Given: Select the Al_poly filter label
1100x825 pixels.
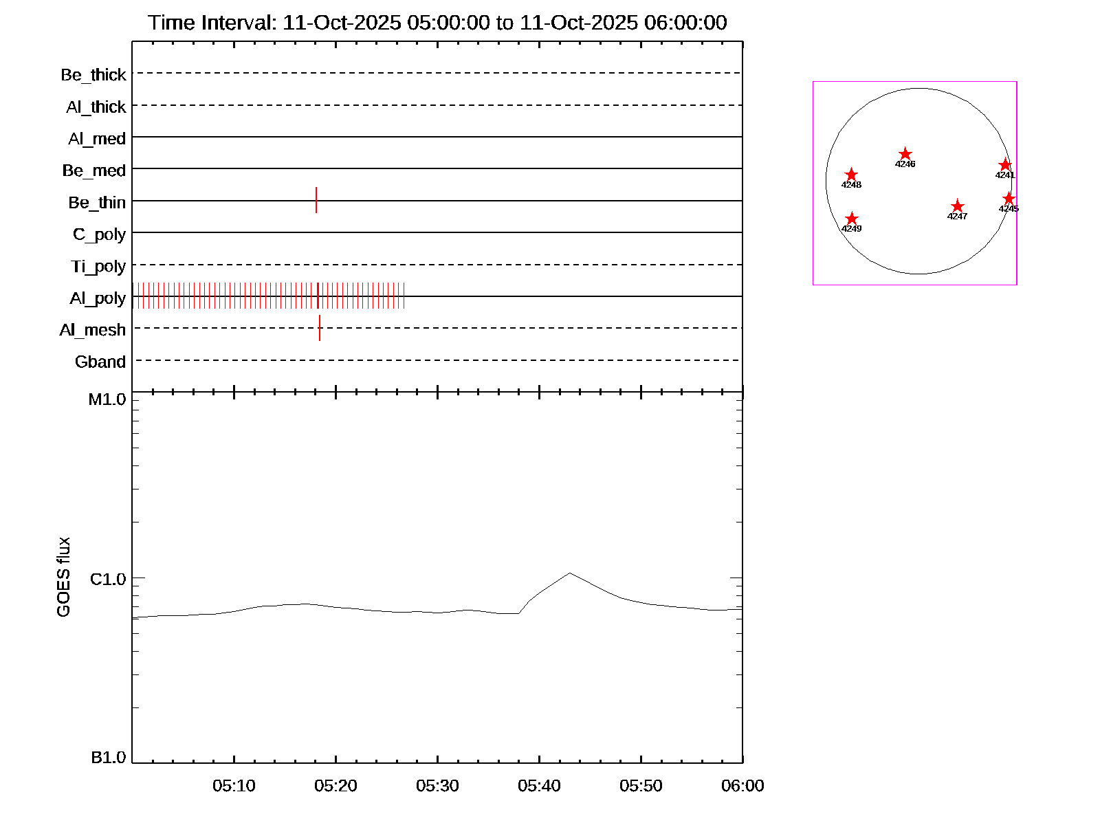Looking at the screenshot, I should (98, 298).
